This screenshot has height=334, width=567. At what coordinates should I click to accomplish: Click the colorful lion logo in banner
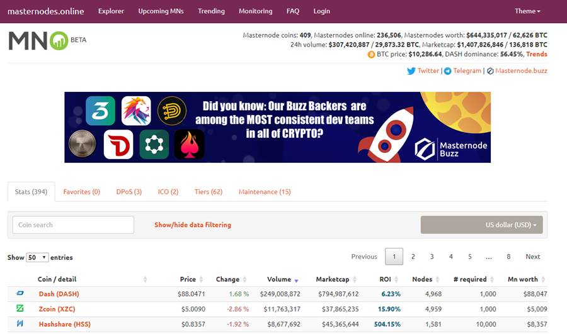click(136, 111)
